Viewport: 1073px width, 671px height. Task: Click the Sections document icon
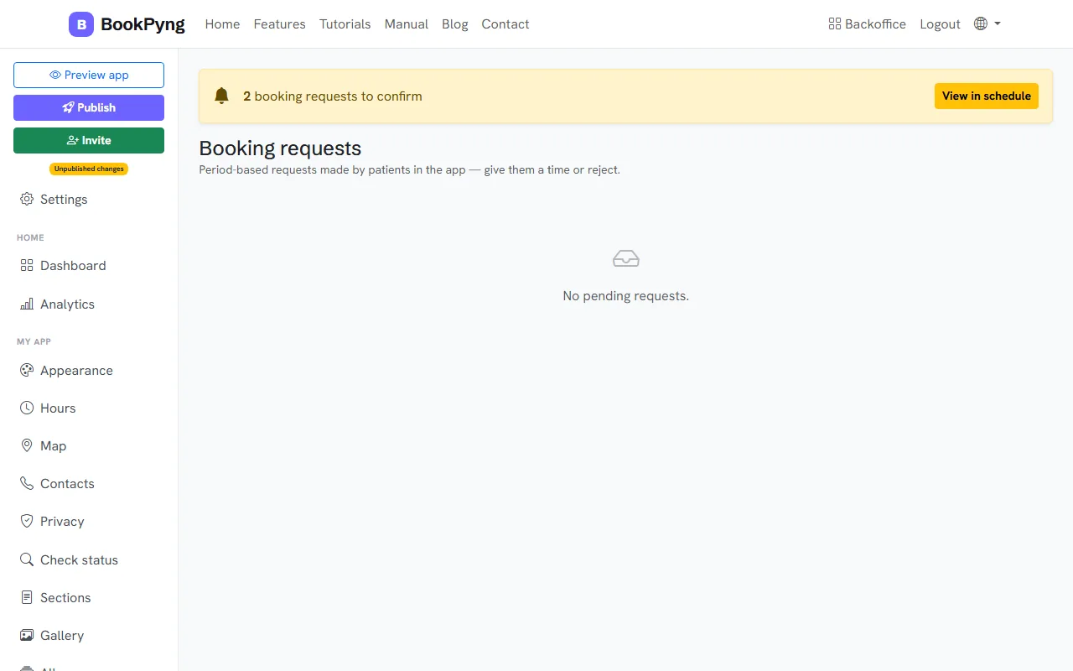coord(27,597)
